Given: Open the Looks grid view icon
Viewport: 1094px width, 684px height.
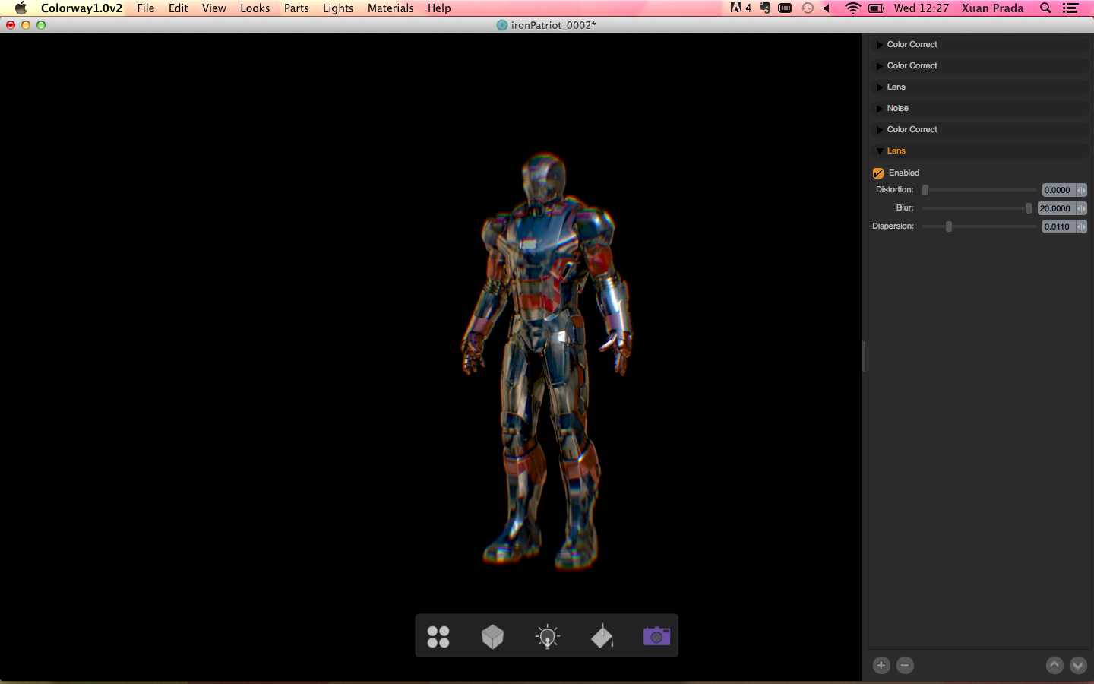Looking at the screenshot, I should tap(438, 636).
